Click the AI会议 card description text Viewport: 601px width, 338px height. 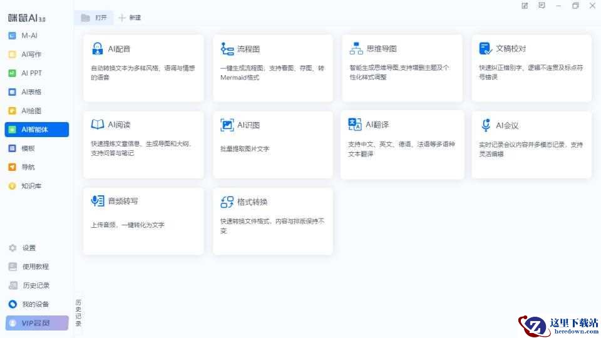531,149
